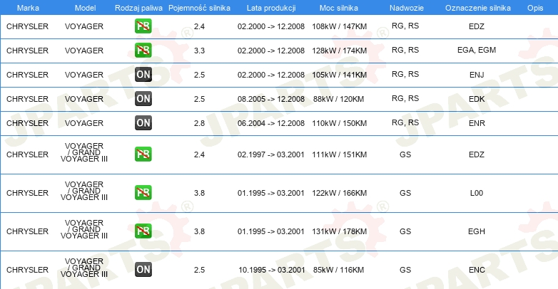The width and height of the screenshot is (558, 289).
Task: Click the ON diesel icon in the ENJ row
Action: coord(143,74)
